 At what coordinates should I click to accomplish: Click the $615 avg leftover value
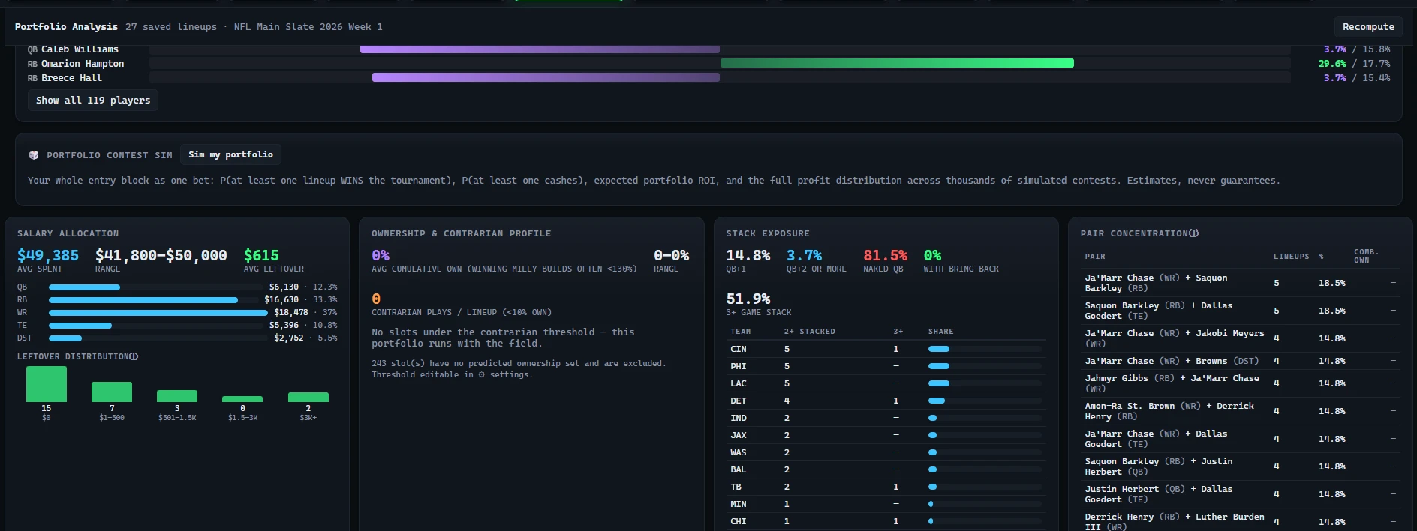click(x=261, y=255)
